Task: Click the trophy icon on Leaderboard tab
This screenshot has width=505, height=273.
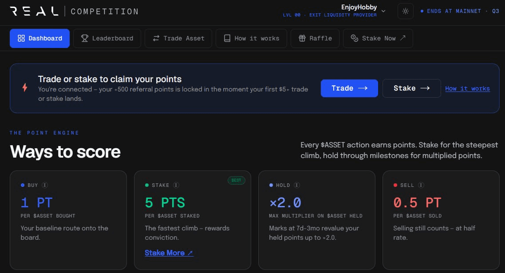Action: 85,38
